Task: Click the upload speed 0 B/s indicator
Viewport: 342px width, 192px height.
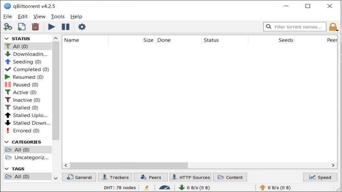Action: (x=275, y=188)
